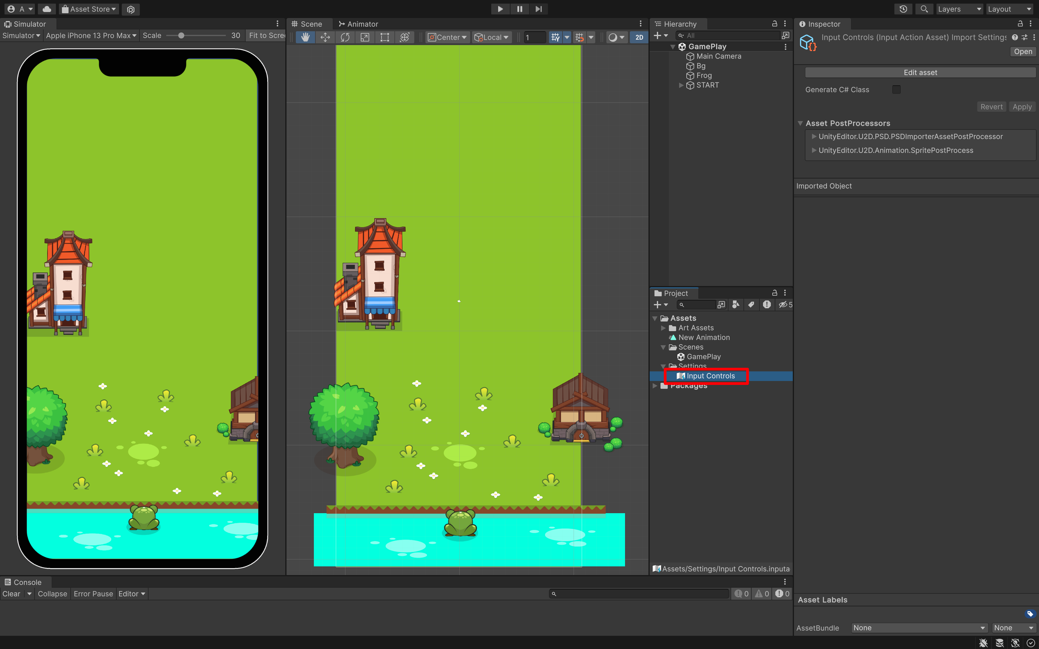Toggle Error Pause in Console
The height and width of the screenshot is (649, 1039).
[x=93, y=594]
